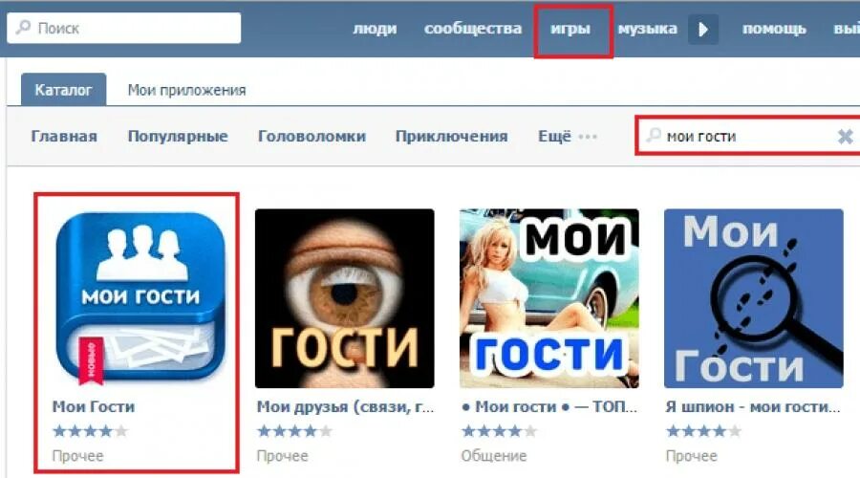Open the blonde girl Мои Гости thumbnail

tap(549, 298)
